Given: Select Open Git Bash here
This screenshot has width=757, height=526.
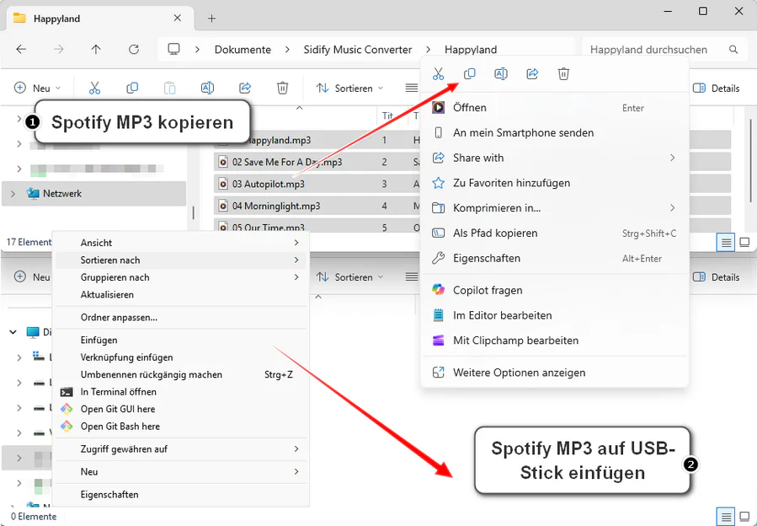Looking at the screenshot, I should click(180, 427).
